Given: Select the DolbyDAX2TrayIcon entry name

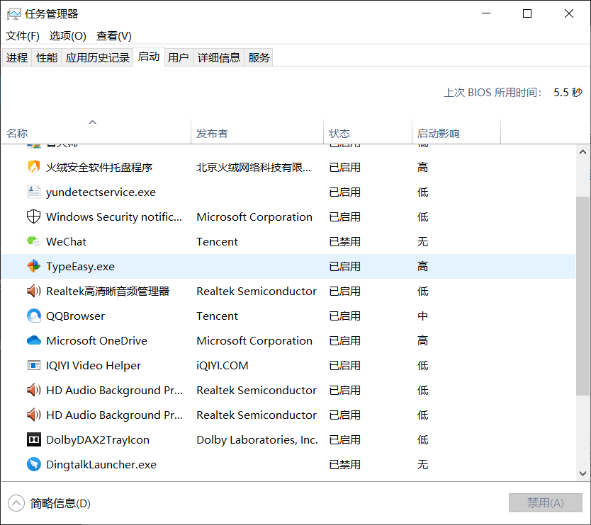Looking at the screenshot, I should [x=98, y=440].
